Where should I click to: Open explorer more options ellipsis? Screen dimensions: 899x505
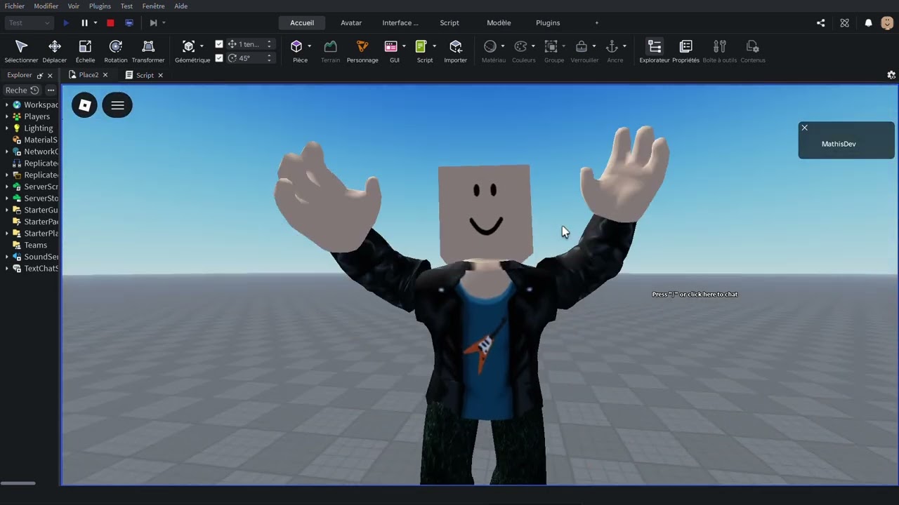pos(51,90)
